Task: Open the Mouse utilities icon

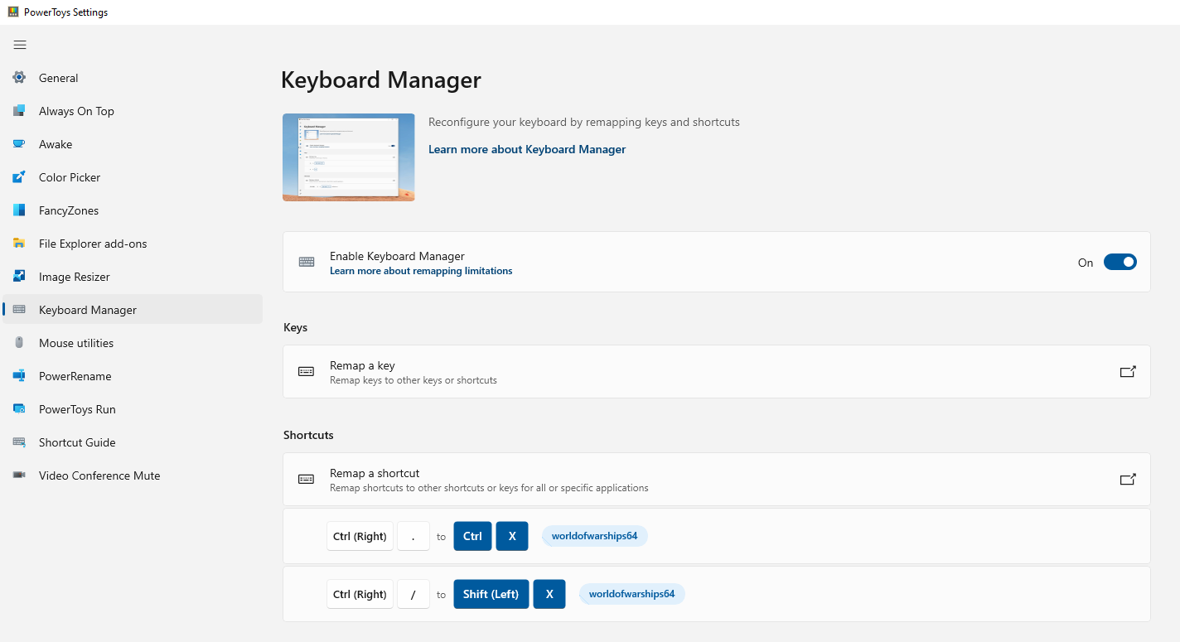Action: (x=19, y=343)
